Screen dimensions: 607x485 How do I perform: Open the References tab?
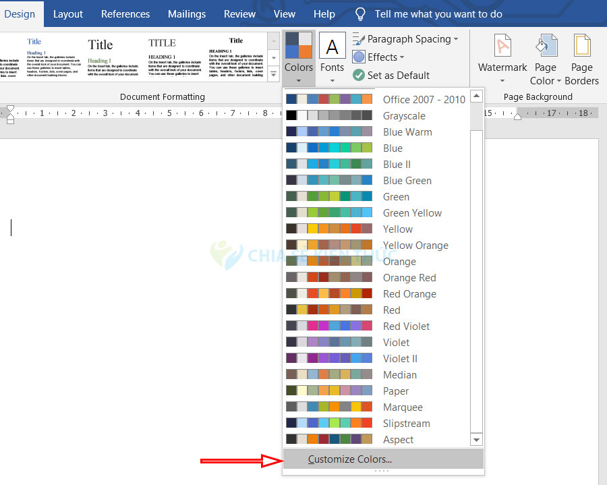126,13
